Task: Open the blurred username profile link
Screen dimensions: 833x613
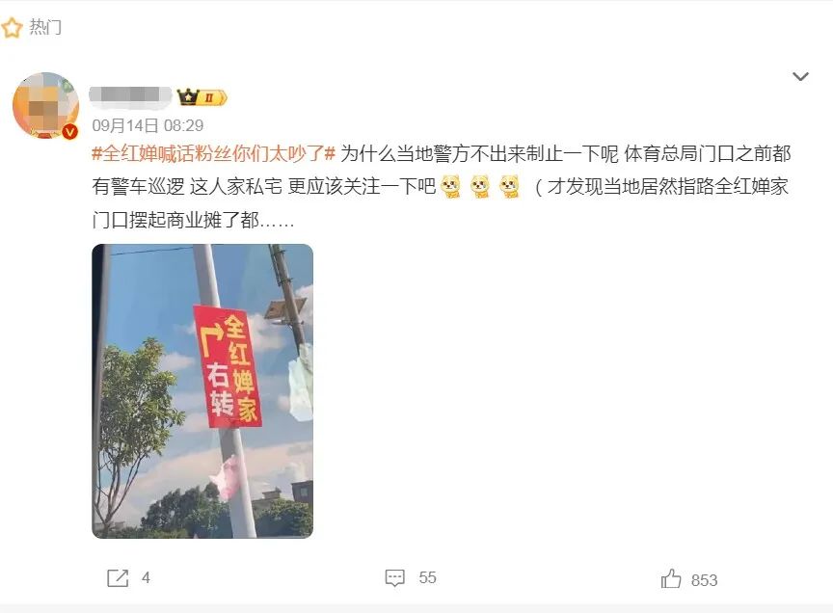Action: click(x=129, y=96)
